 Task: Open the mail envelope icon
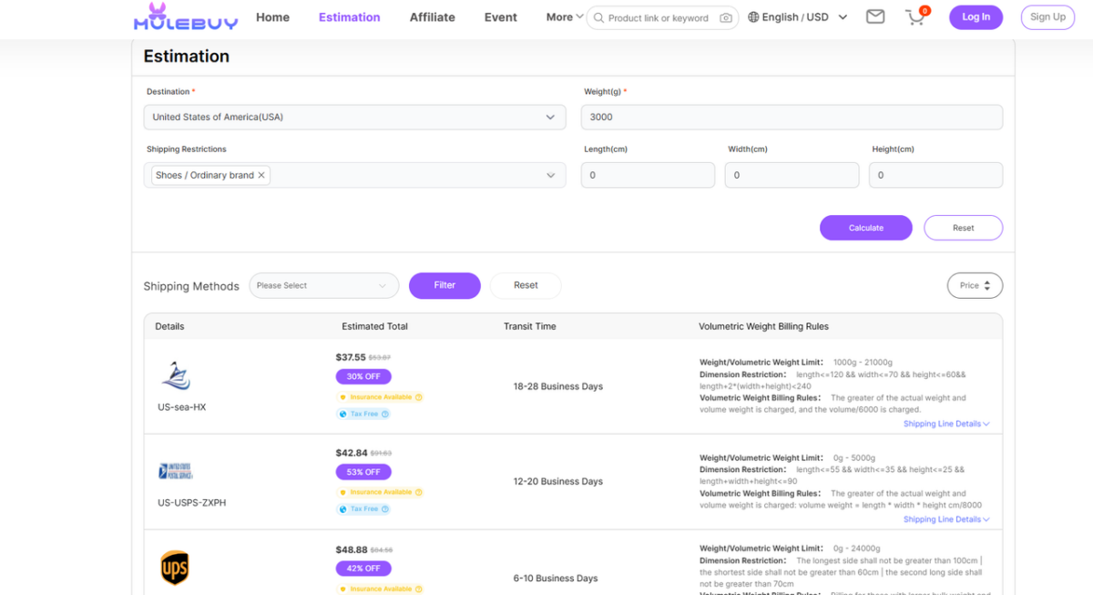pos(875,16)
